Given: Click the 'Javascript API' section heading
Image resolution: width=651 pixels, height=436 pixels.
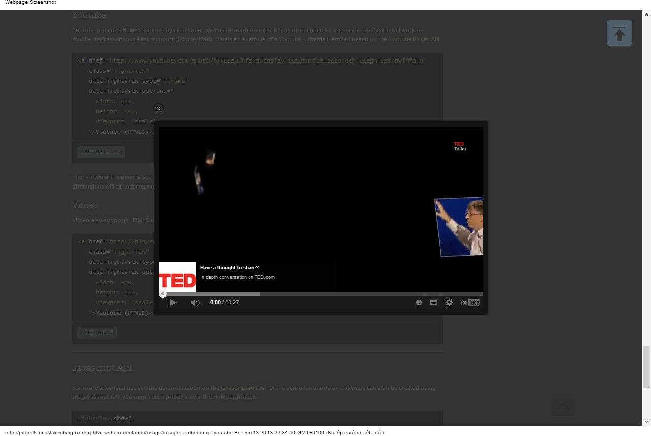Looking at the screenshot, I should pos(102,368).
